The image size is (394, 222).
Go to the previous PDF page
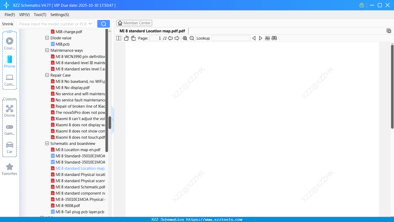(x=170, y=38)
